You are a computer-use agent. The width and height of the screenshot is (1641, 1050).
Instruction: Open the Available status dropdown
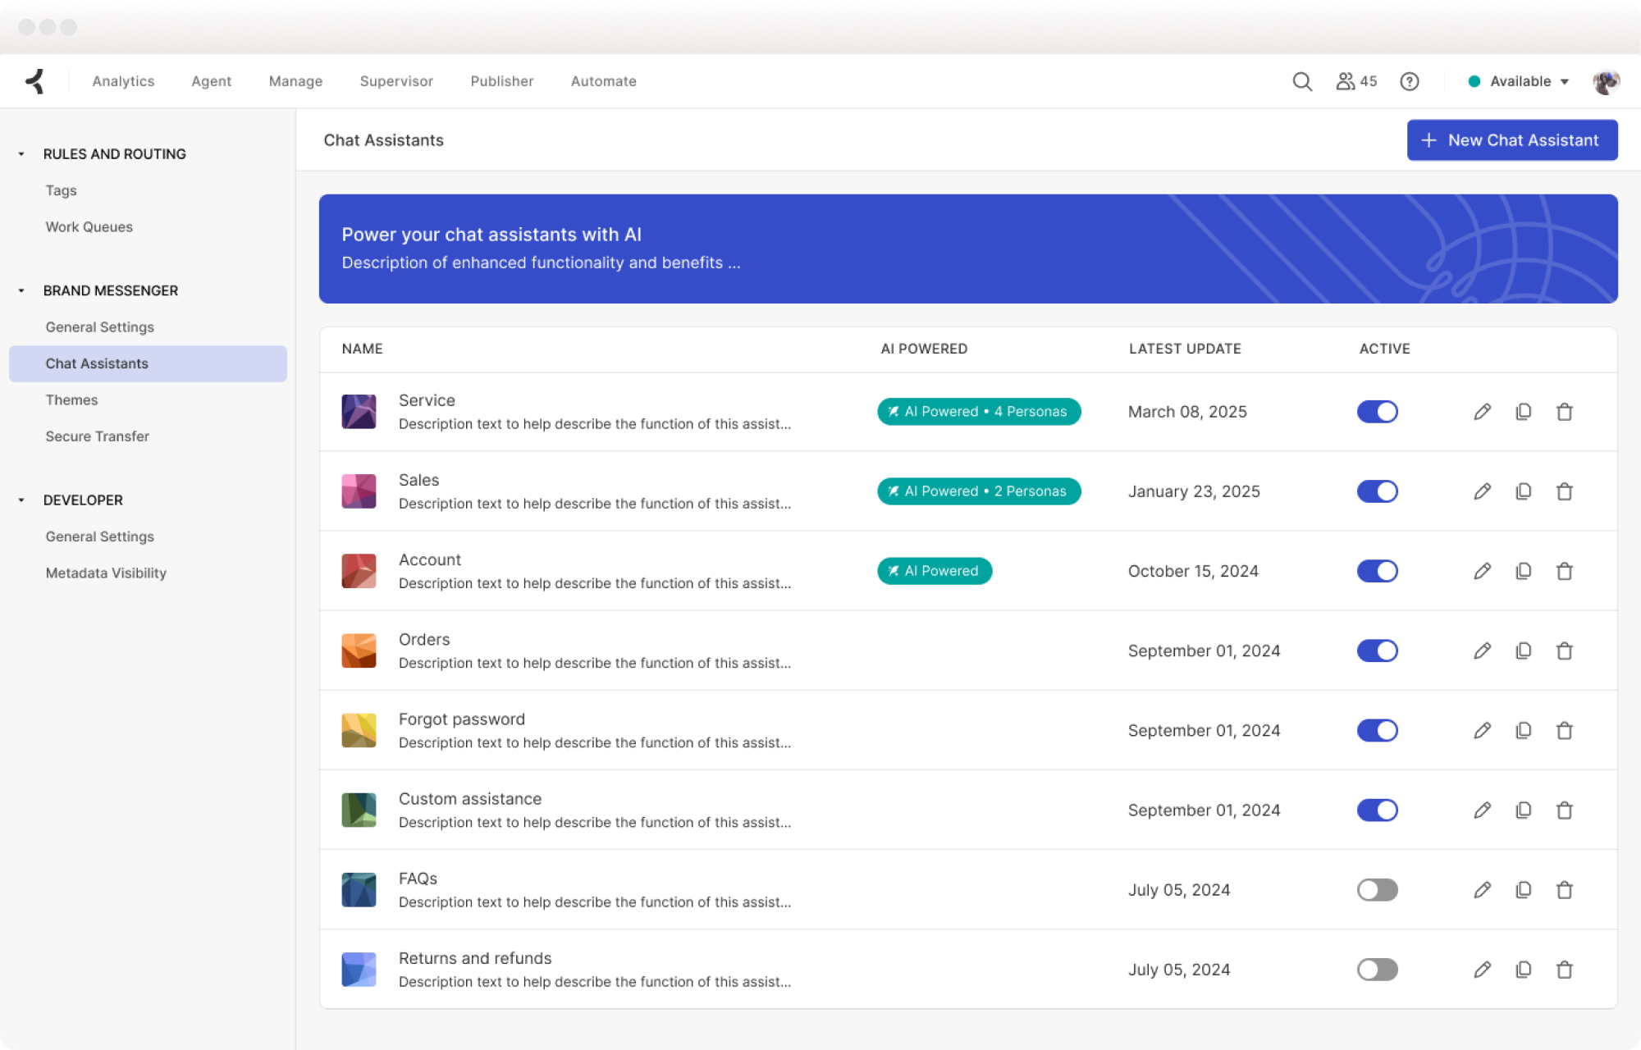(1519, 81)
